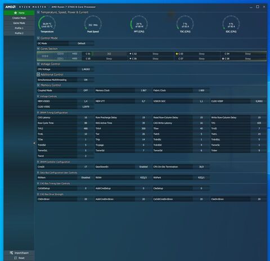Click the EDC (CPU) gauge
Screen dimensions: 270x261
231,24
